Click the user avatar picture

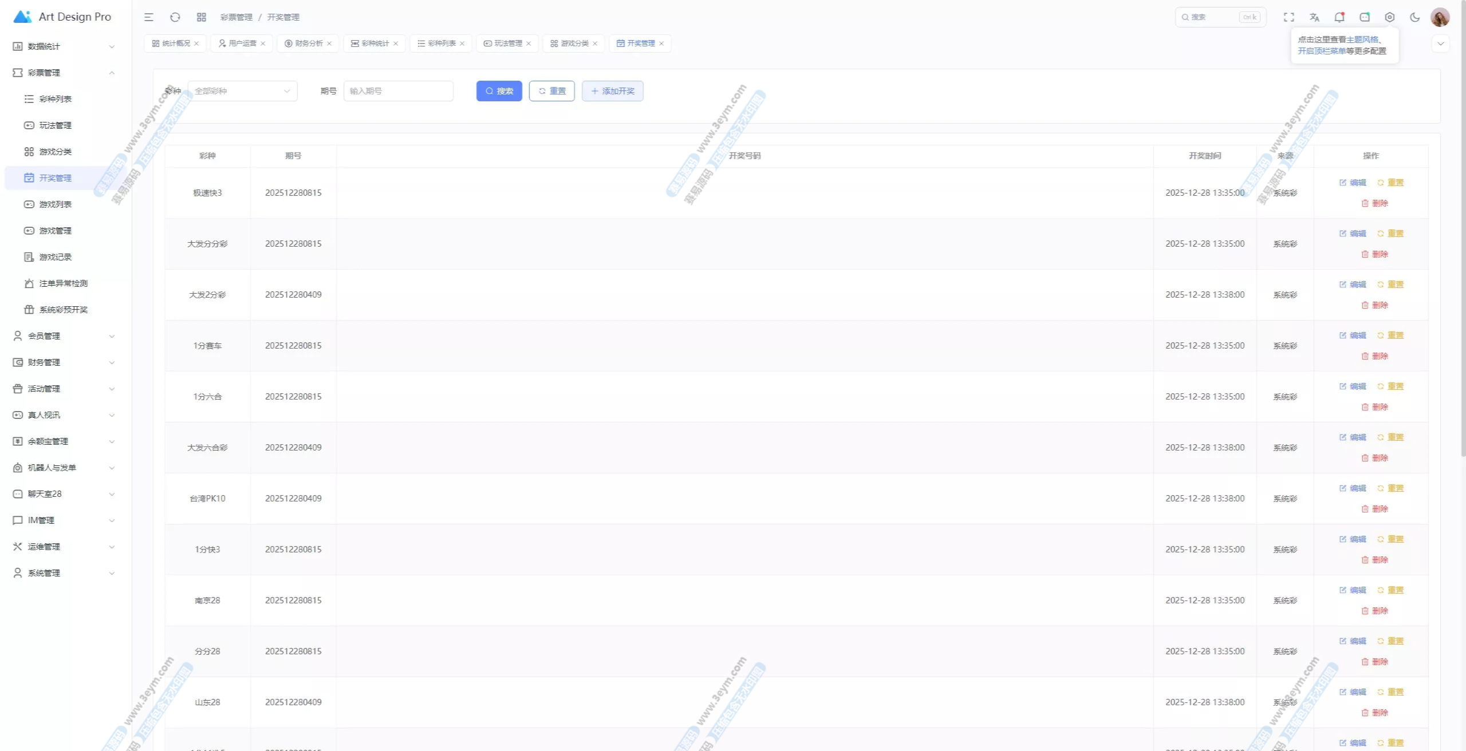[1440, 17]
